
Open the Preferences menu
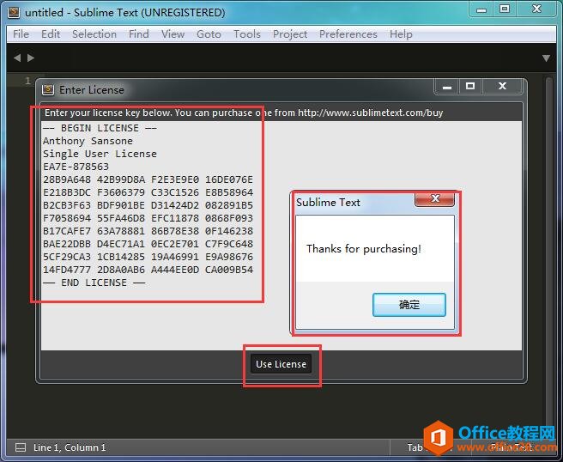pos(348,34)
